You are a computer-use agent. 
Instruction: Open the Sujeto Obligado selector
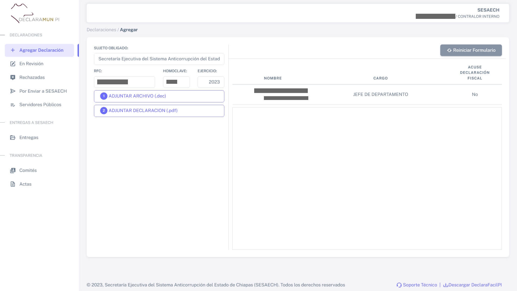159,59
